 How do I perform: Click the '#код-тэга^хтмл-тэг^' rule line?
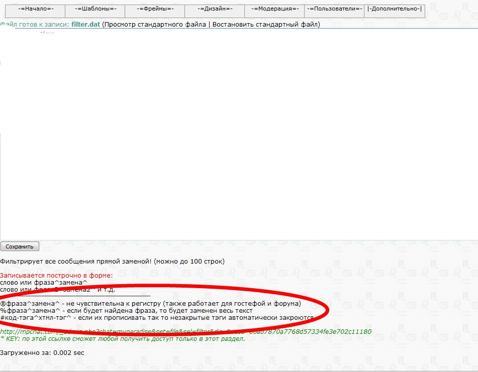pos(157,317)
